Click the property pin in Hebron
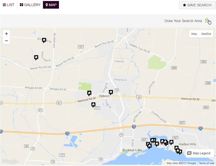This screenshot has height=166, width=216. [x=111, y=92]
